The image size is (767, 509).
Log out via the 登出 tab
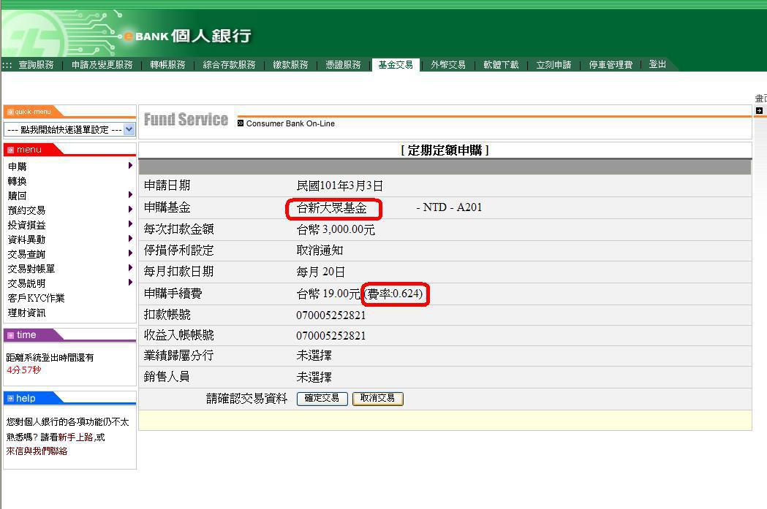pyautogui.click(x=657, y=64)
